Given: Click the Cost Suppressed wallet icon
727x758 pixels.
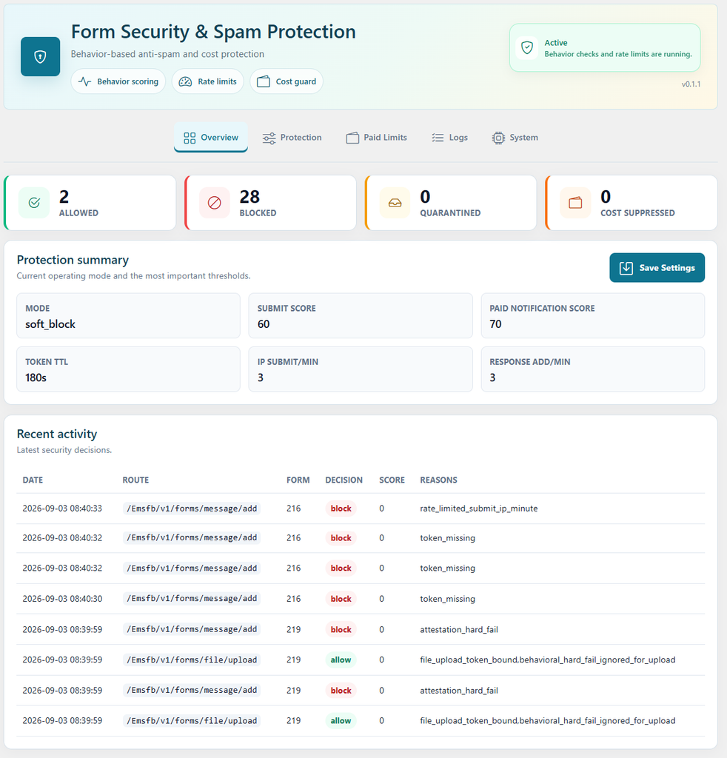Looking at the screenshot, I should pos(575,203).
